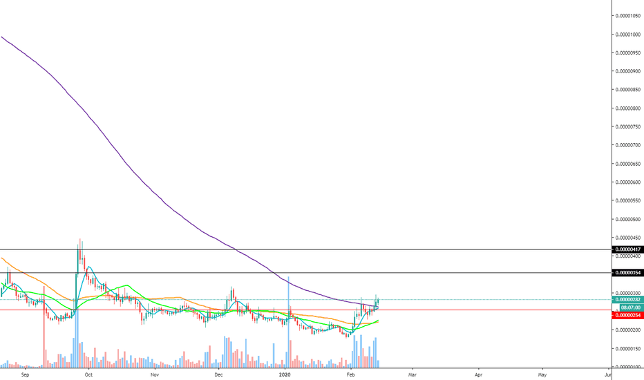Screen dimensions: 644x380
Task: Click the black 0.00000354 price tag
Action: (627, 273)
